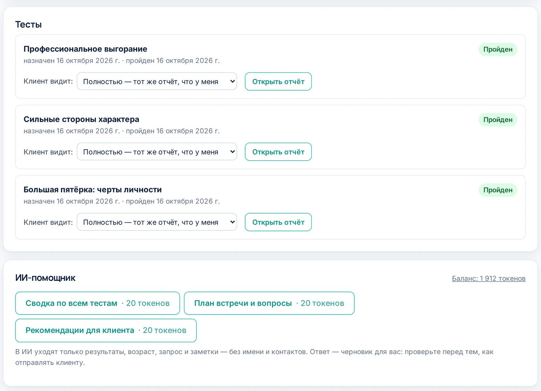Click the AI disclaimer text starting with В ИИ уходят

pyautogui.click(x=254, y=357)
